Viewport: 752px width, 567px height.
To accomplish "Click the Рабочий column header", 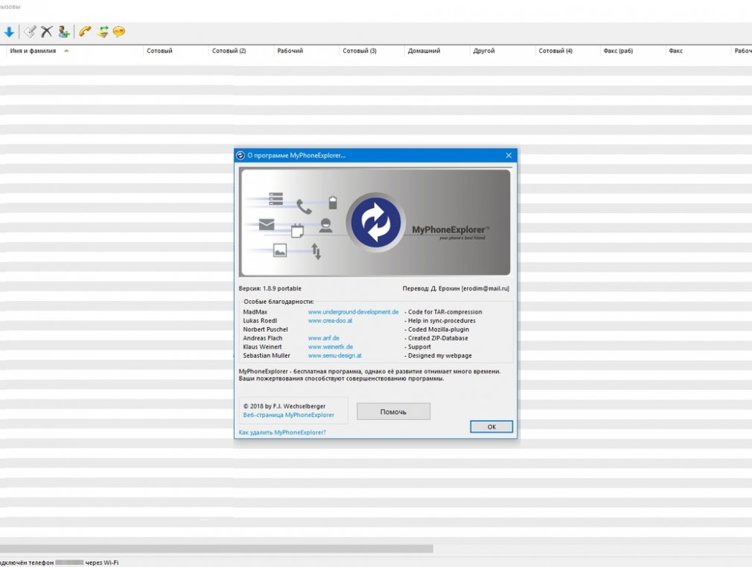I will pyautogui.click(x=290, y=51).
